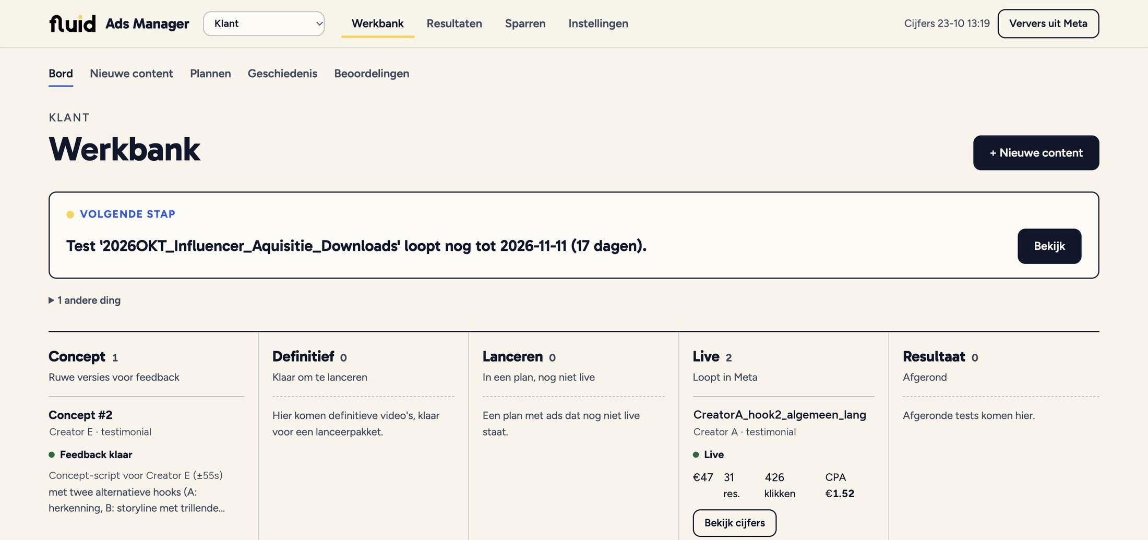
Task: Click the fluid logo
Action: (73, 23)
